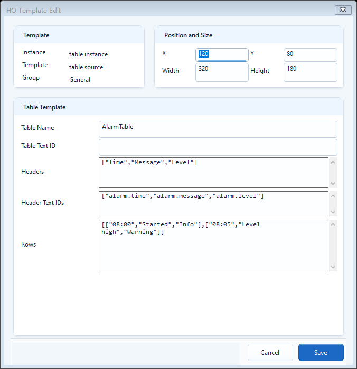Click the 'Template' panel heading
357x369 pixels.
(36, 35)
